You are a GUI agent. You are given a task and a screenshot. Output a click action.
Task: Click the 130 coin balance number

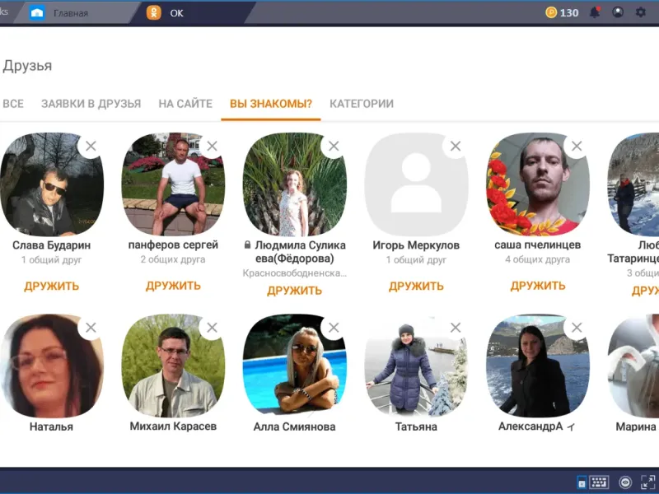[x=569, y=13]
